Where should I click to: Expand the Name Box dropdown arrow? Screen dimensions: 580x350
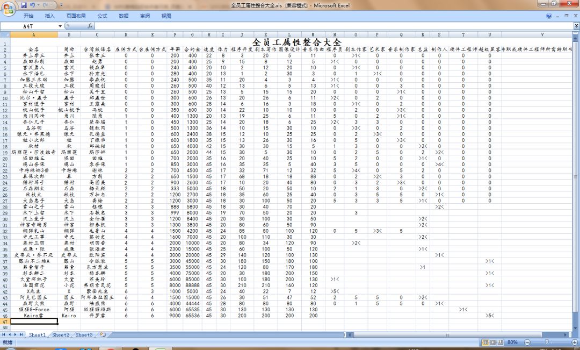click(60, 26)
